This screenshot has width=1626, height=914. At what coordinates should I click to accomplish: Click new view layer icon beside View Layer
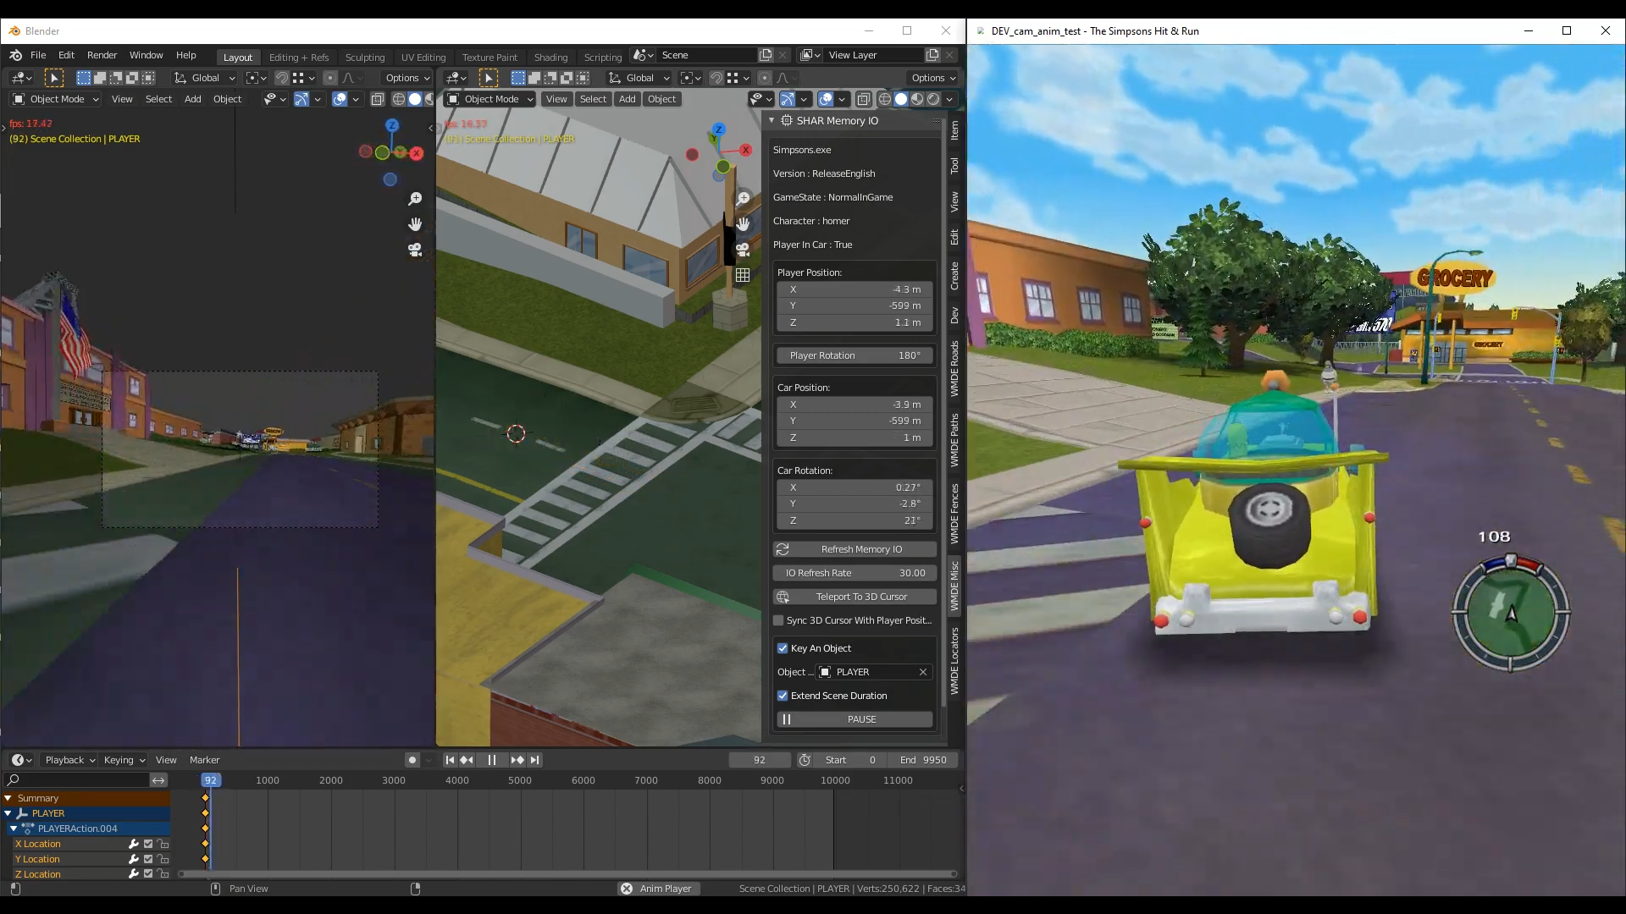(932, 55)
